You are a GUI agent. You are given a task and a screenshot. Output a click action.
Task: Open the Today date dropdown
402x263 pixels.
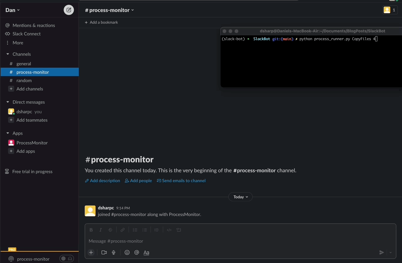[241, 197]
